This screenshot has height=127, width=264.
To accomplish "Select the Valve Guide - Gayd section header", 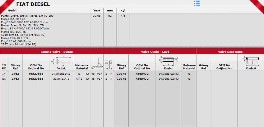I will point(155,52).
